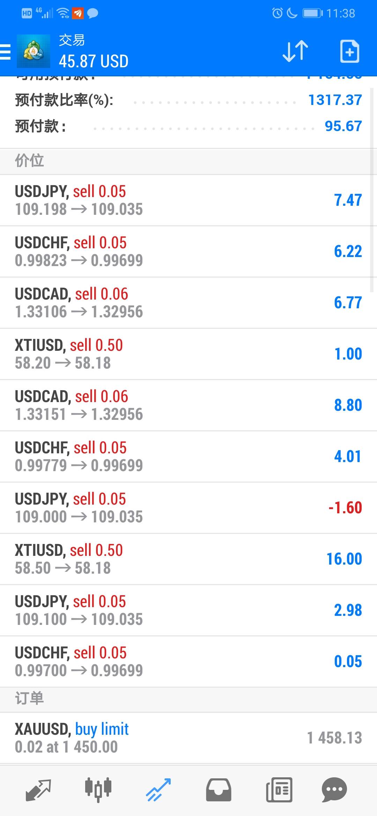Select USDJPY sell position opened at 109.198

[188, 200]
